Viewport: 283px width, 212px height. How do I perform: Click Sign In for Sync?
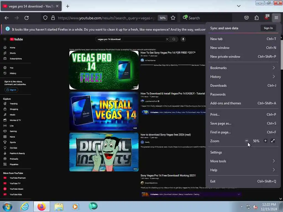(268, 28)
